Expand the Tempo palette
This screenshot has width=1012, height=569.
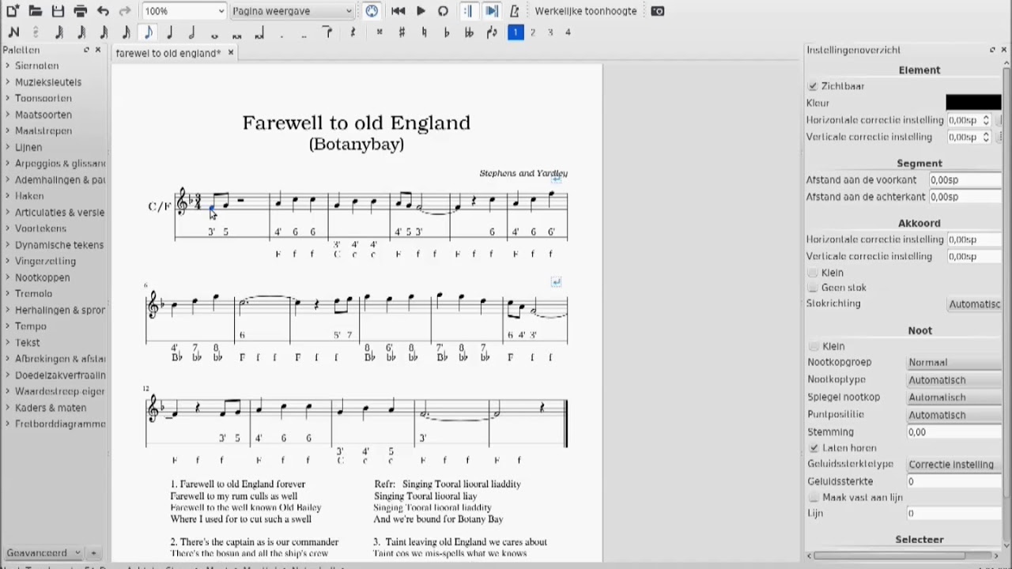click(x=30, y=326)
